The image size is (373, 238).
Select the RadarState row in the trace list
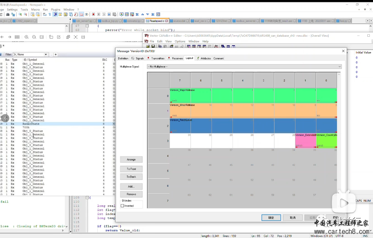(x=57, y=124)
